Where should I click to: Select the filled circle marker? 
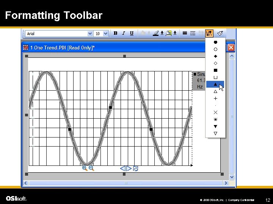tap(215, 42)
